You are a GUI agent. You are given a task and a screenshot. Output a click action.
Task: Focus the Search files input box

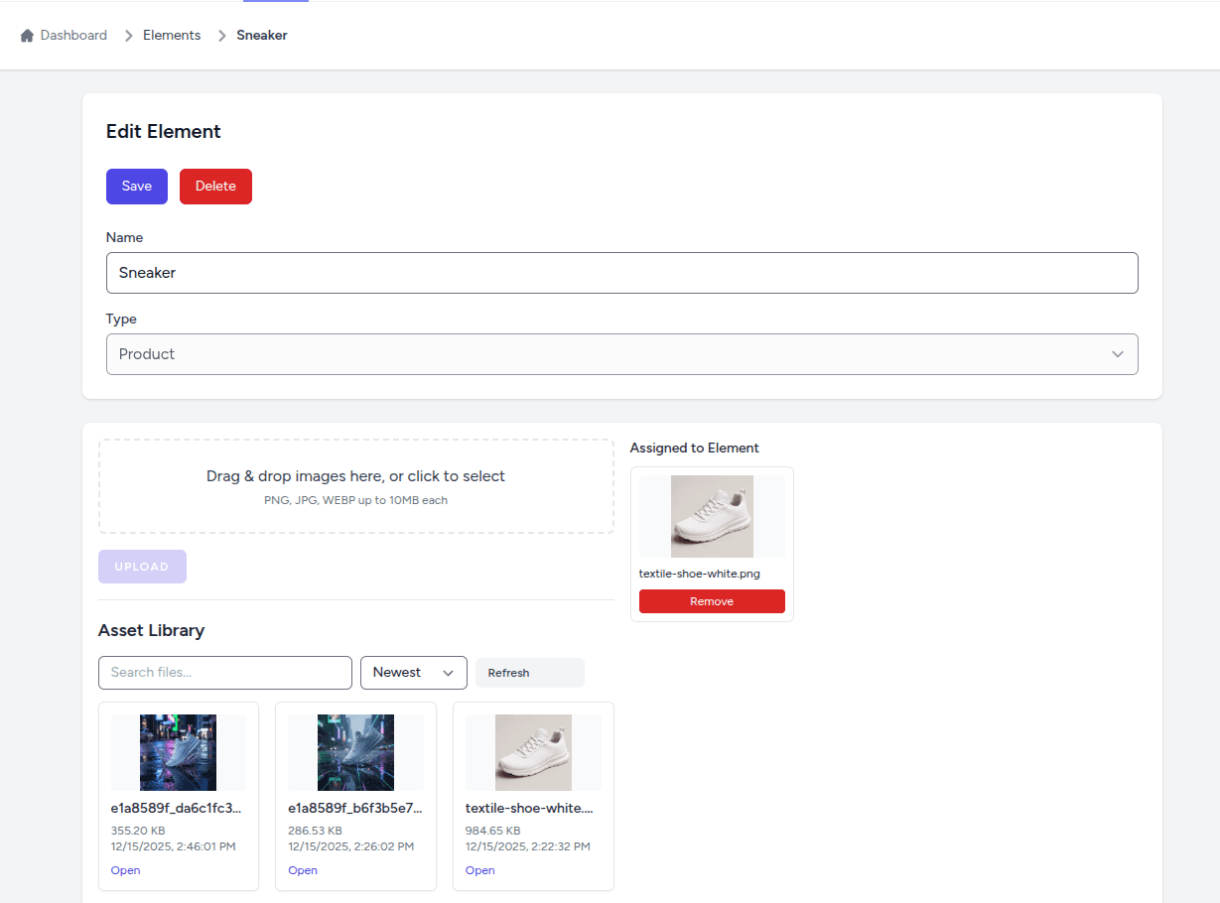pos(224,672)
